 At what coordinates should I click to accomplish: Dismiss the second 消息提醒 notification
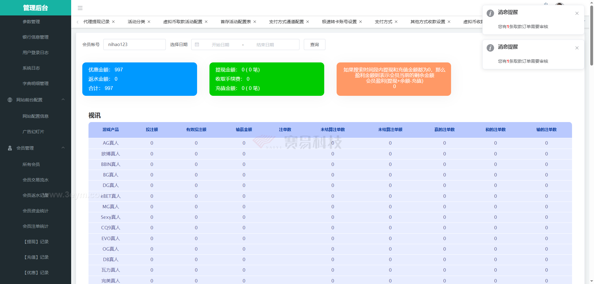point(577,48)
